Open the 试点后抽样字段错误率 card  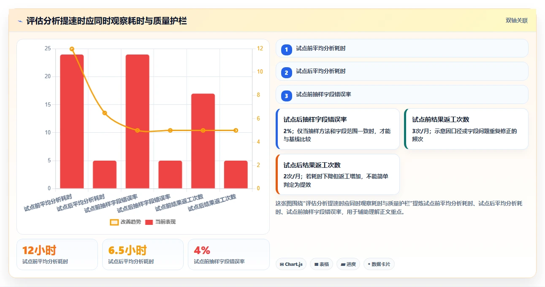pyautogui.click(x=338, y=129)
